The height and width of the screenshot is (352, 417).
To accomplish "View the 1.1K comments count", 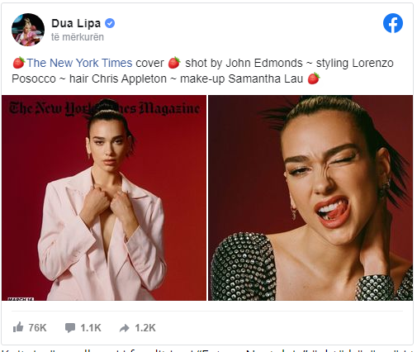I will tap(91, 328).
